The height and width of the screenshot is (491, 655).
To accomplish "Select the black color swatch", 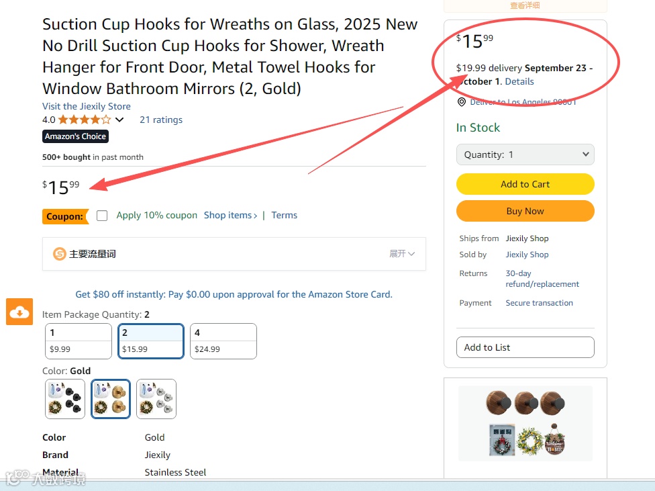I will pyautogui.click(x=65, y=399).
